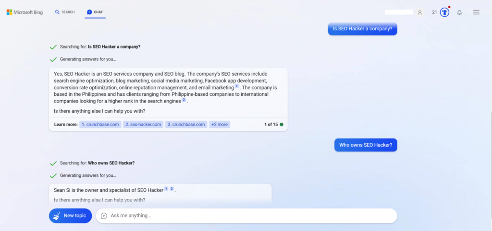
Task: Open the 1. crunchbase.com source link
Action: coord(100,125)
